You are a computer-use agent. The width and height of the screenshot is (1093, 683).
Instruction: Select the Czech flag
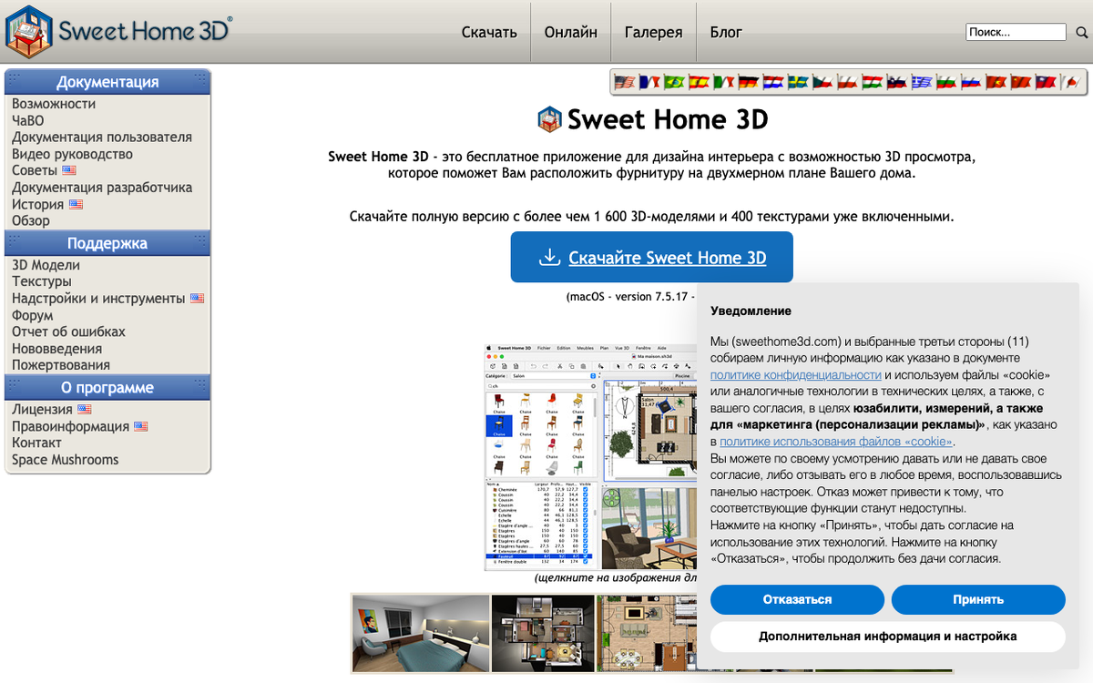tap(822, 82)
